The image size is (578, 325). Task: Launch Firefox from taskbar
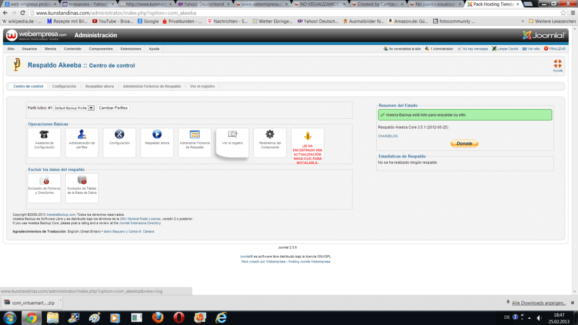coord(158,318)
